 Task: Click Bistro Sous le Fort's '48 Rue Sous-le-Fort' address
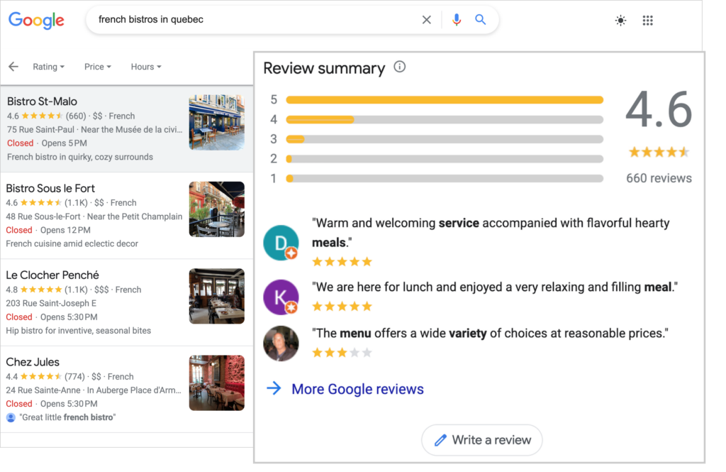click(x=43, y=216)
